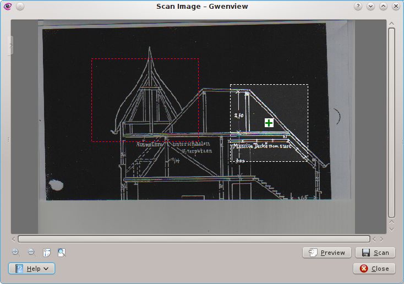The width and height of the screenshot is (404, 284).
Task: Click the horizontal scroll left arrow
Action: (x=14, y=239)
